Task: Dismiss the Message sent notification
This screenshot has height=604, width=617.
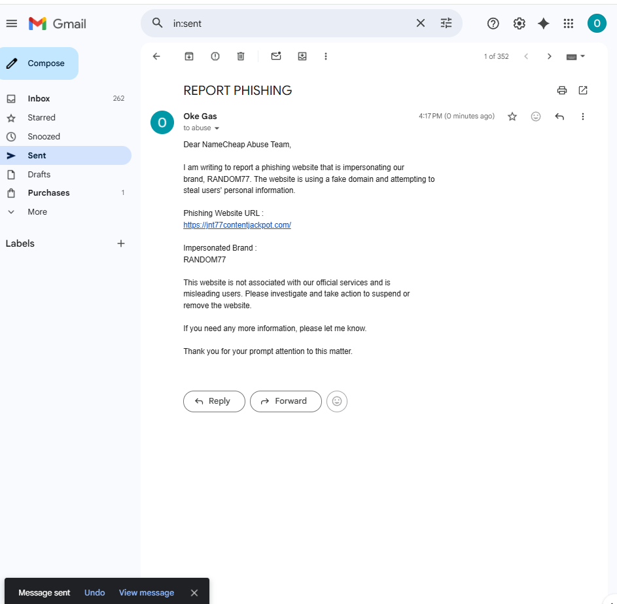Action: (194, 593)
